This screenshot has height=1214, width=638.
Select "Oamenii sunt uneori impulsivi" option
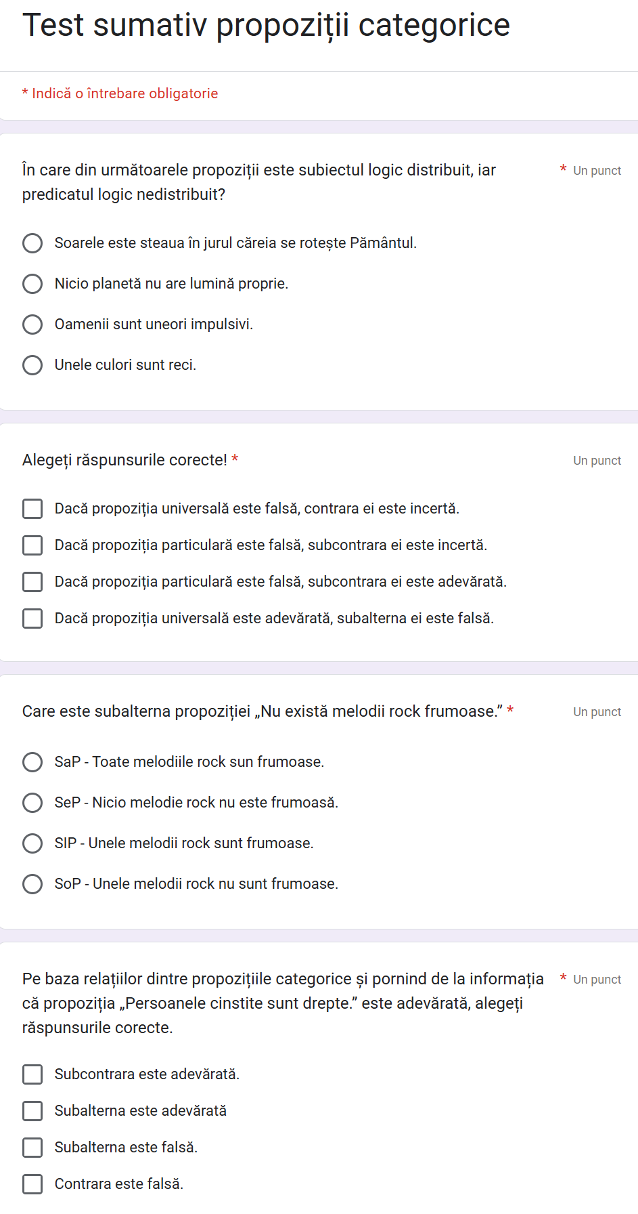[32, 325]
